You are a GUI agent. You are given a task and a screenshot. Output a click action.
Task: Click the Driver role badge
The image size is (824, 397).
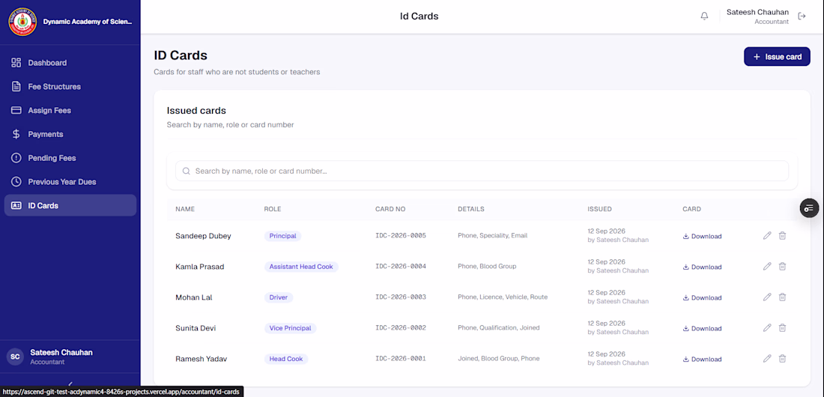279,297
